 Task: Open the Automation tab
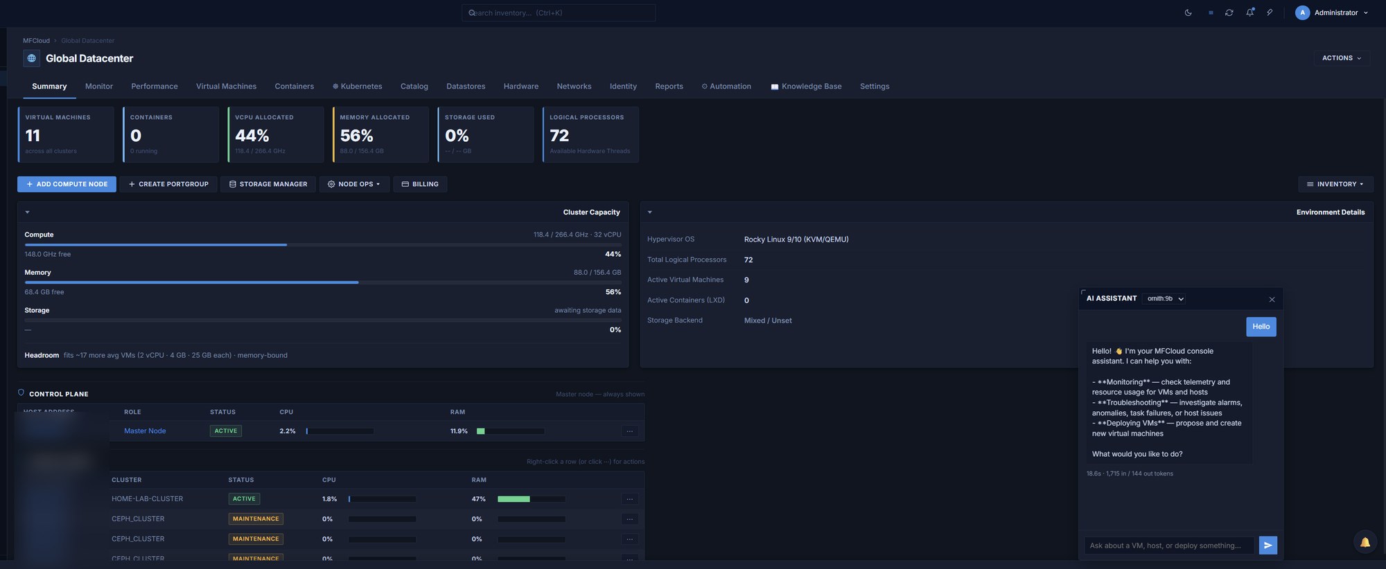726,87
